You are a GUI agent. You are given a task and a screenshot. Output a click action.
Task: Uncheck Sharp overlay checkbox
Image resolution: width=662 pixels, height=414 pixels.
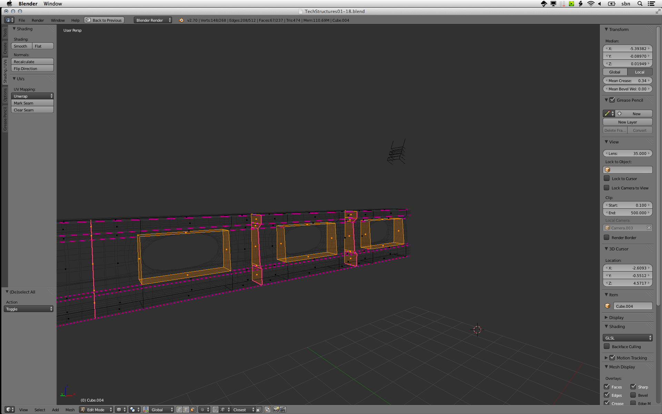(x=633, y=387)
